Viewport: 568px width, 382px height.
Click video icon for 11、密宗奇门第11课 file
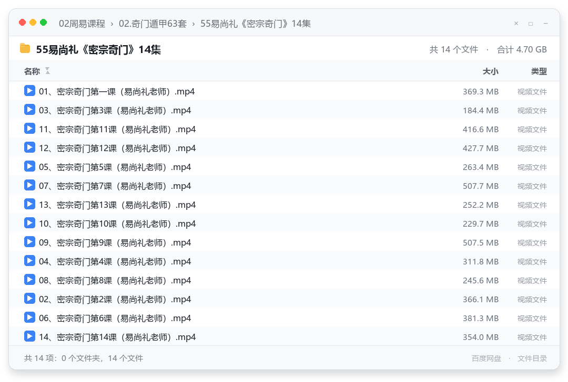pos(29,129)
